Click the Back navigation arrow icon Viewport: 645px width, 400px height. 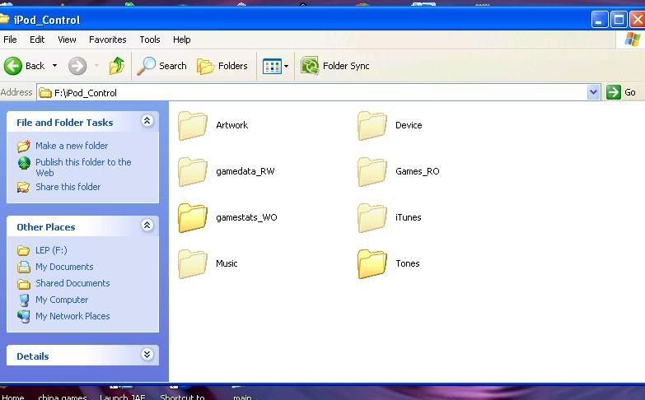click(x=13, y=66)
